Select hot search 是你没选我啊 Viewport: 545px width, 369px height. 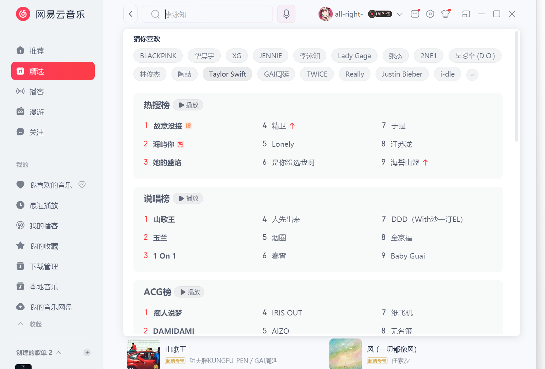tap(293, 163)
